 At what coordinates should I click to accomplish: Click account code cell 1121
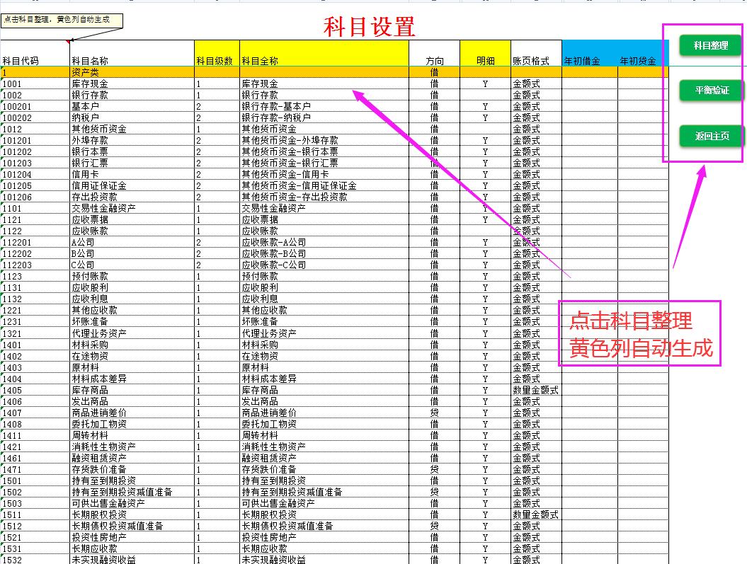[x=35, y=219]
